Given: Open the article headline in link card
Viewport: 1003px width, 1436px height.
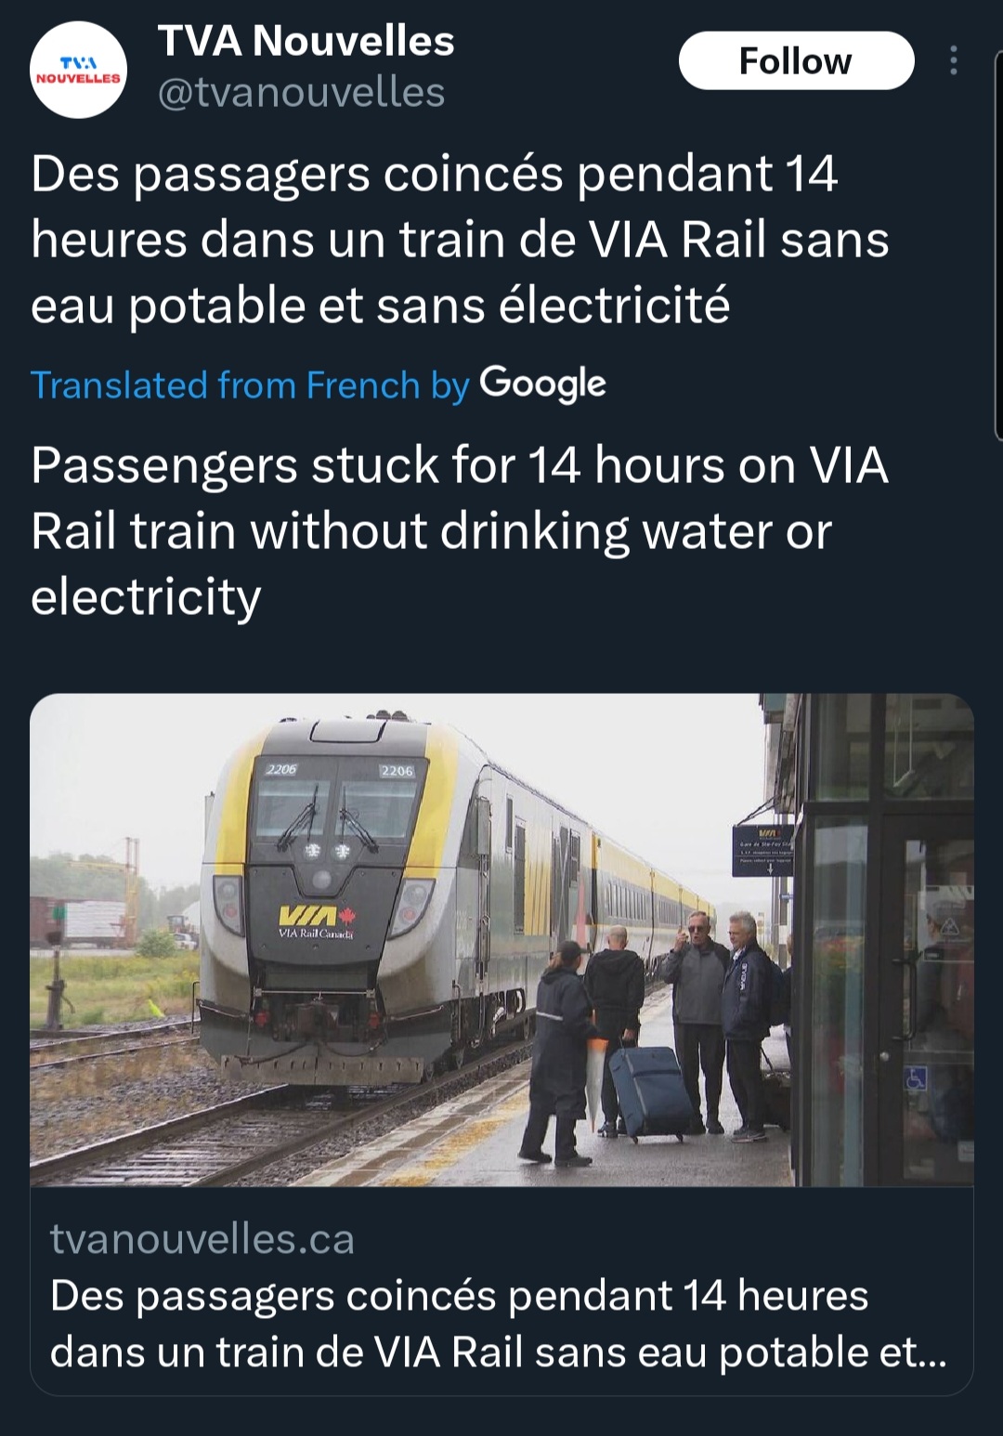Looking at the screenshot, I should point(498,1324).
